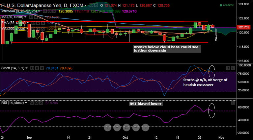Open the Ichimoku settings gear

[49, 11]
